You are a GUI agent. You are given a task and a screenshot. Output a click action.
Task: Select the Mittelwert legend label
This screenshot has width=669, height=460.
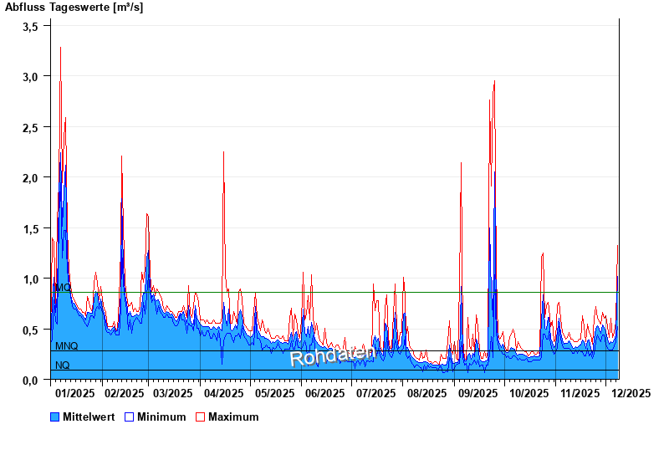(89, 417)
